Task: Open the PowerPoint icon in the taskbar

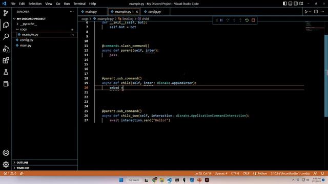Action: [x=199, y=180]
